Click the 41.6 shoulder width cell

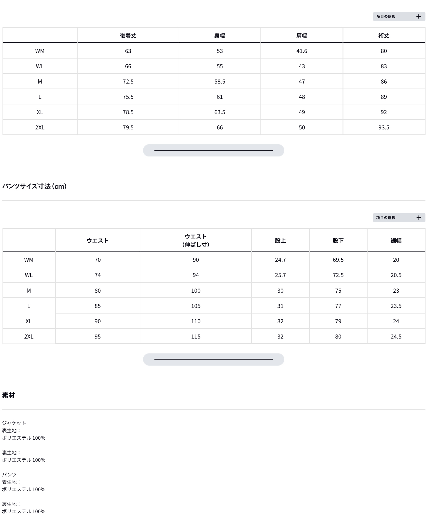[x=302, y=51]
